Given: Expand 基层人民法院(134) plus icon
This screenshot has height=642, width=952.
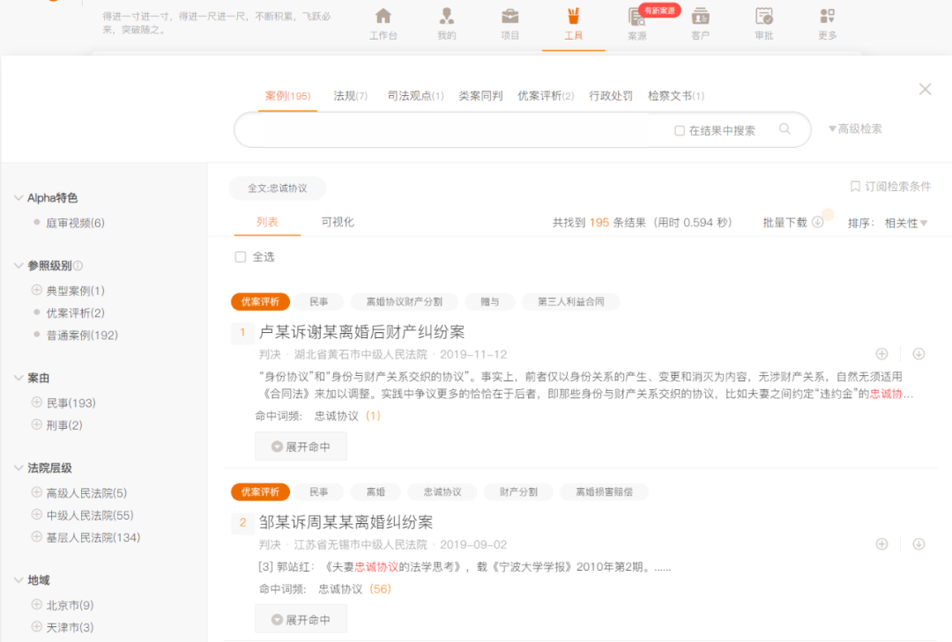Looking at the screenshot, I should tap(36, 537).
